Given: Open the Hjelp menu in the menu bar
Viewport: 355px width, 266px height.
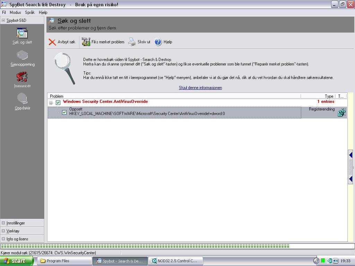Looking at the screenshot, I should click(x=43, y=12).
